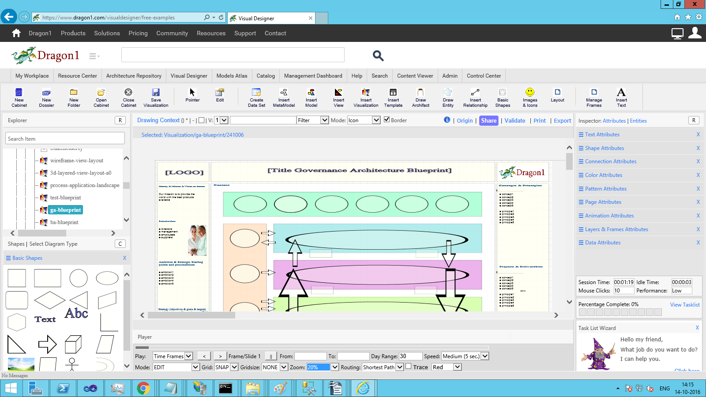Open the Routing Shortest Path dropdown
The image size is (706, 397).
point(400,367)
